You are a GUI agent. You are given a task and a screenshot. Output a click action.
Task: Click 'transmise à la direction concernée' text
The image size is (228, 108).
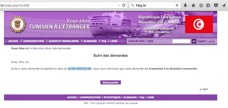coord(173,69)
